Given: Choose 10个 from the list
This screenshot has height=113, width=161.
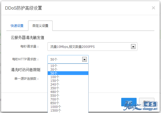Looking at the screenshot, I should point(54,66).
